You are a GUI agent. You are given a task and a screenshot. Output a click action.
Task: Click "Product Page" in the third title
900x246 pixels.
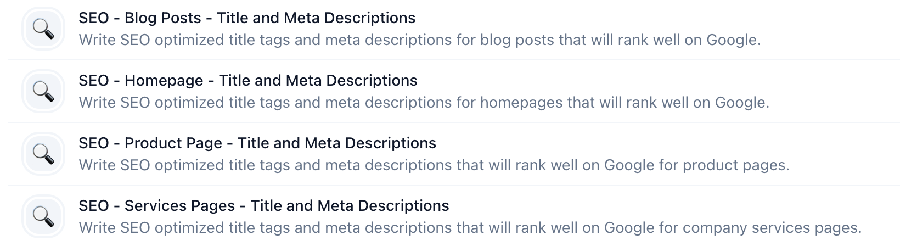click(x=173, y=143)
